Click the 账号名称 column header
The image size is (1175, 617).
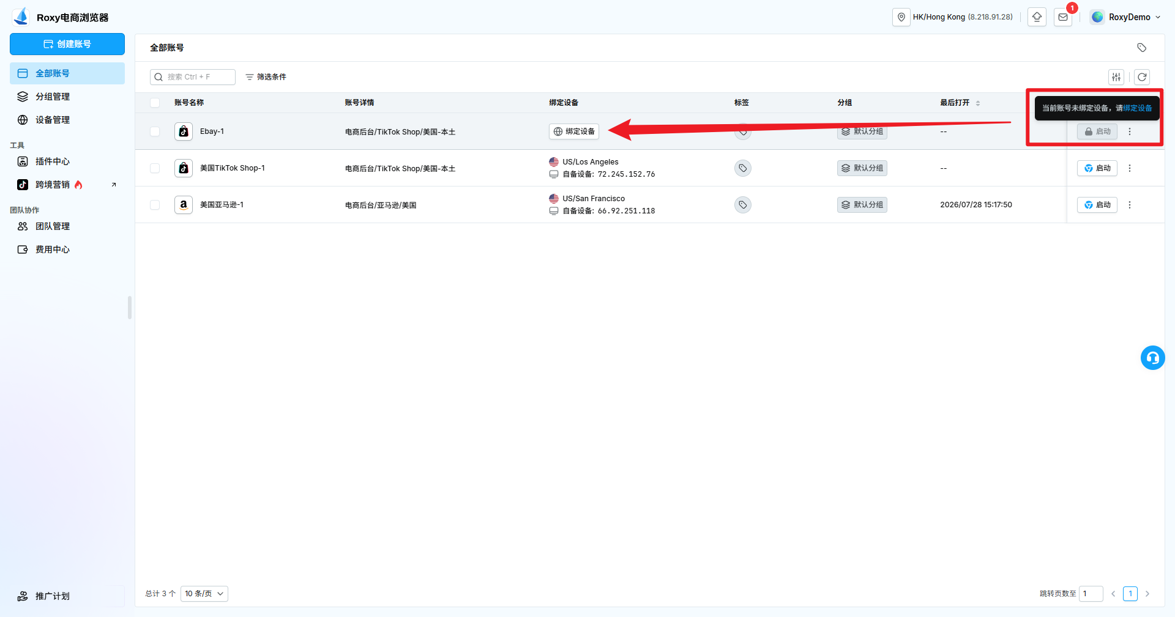tap(189, 103)
